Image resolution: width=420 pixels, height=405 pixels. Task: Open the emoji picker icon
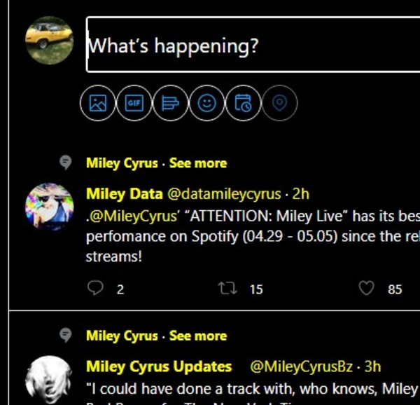(x=206, y=104)
